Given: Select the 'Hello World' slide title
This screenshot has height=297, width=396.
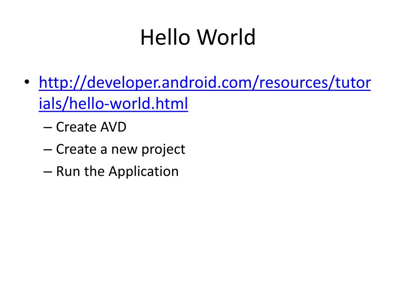Looking at the screenshot, I should (198, 38).
